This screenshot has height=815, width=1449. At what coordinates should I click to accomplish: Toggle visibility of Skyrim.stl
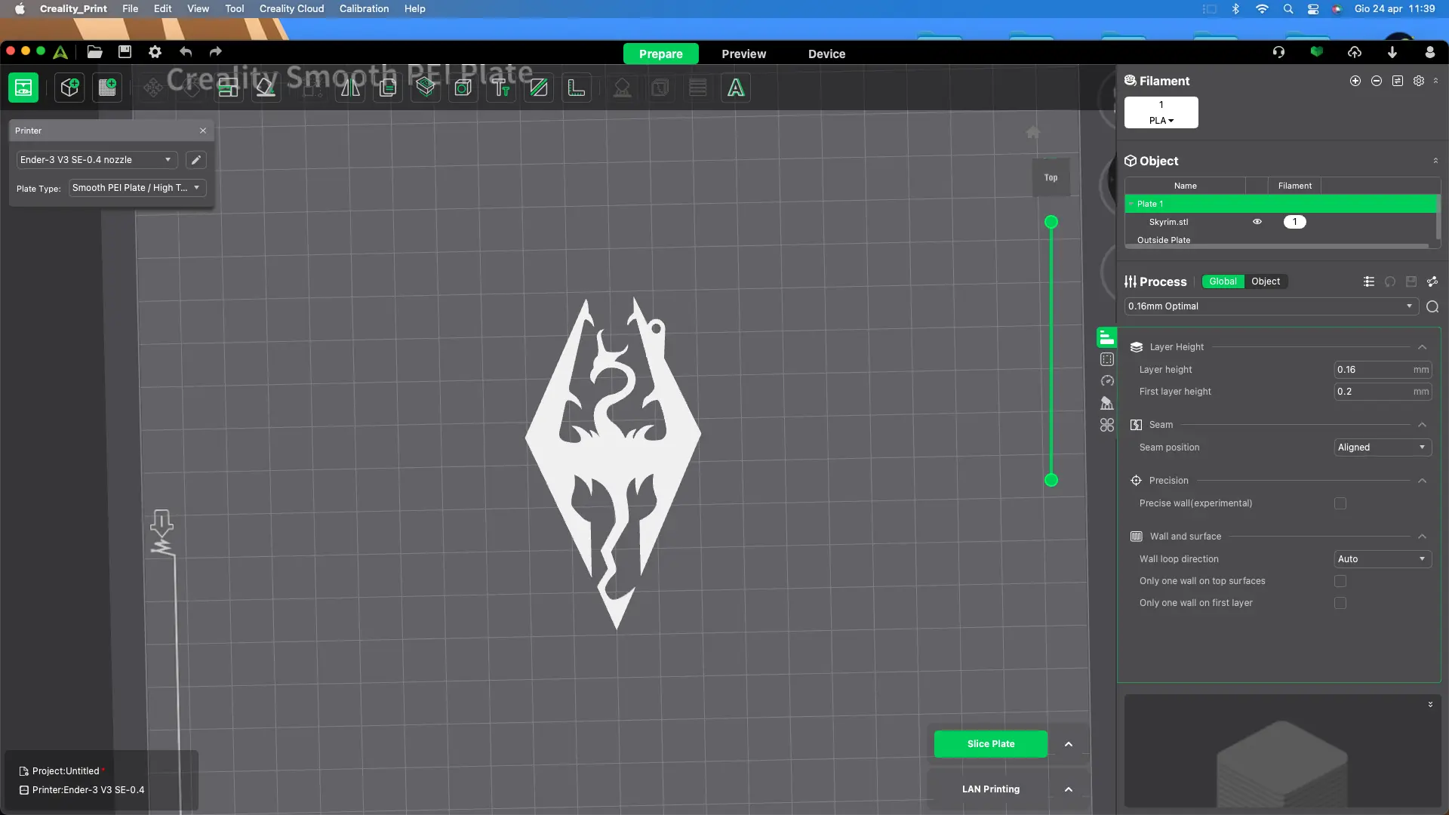[x=1257, y=222]
